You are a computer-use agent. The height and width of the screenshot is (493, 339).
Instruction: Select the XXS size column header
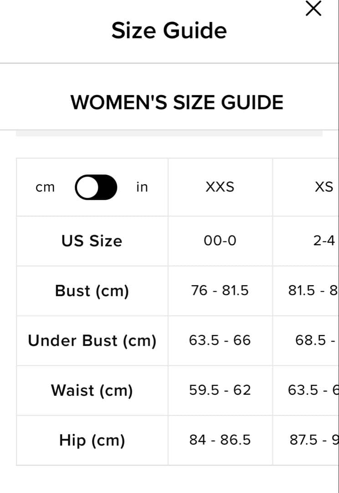click(x=220, y=187)
